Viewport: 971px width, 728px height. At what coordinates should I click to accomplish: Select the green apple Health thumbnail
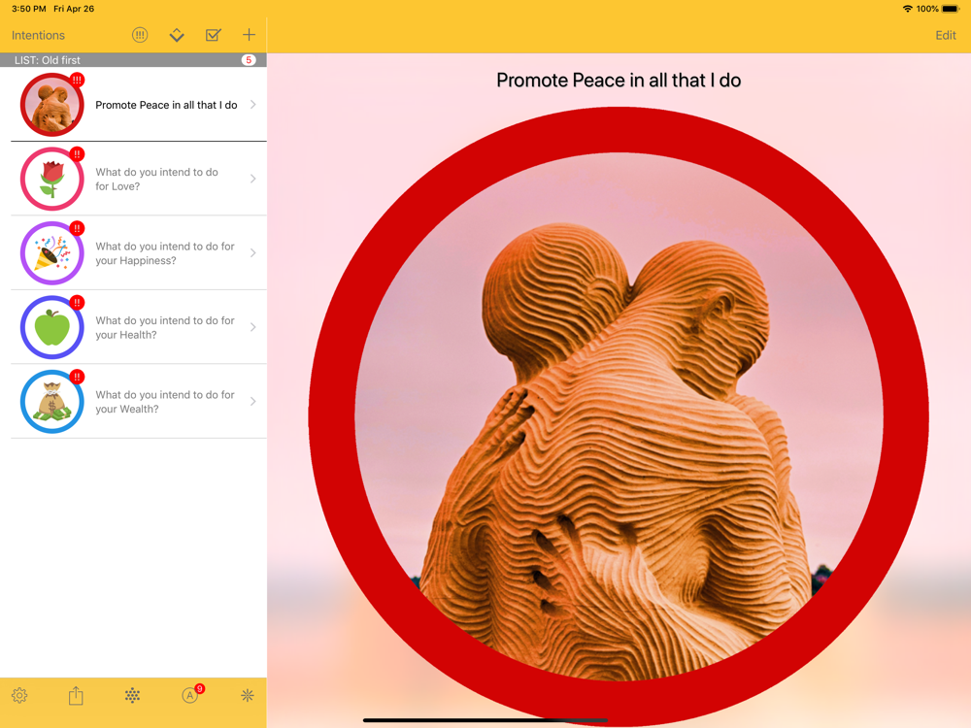point(52,327)
